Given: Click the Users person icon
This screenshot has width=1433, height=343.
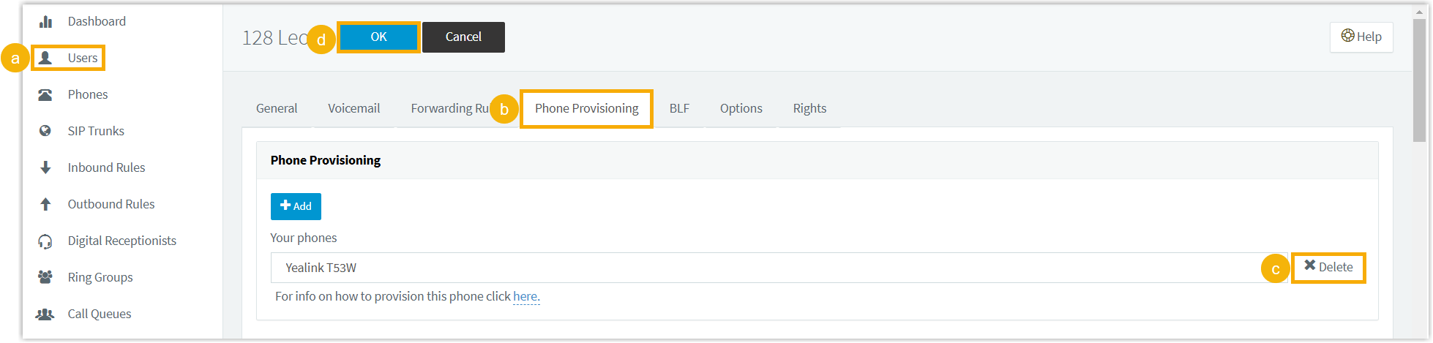Looking at the screenshot, I should click(45, 58).
